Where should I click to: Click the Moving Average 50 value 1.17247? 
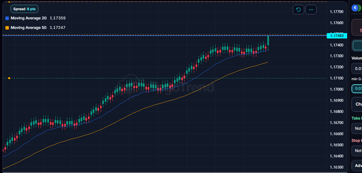click(58, 28)
